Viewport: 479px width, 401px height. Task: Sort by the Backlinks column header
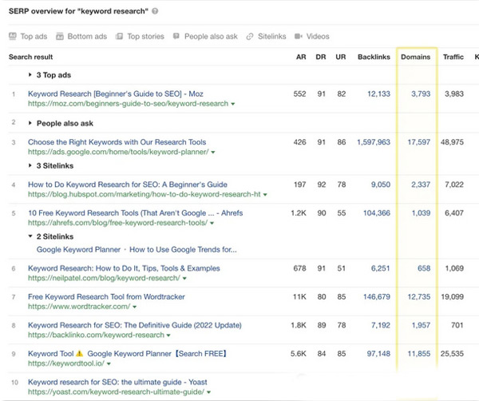click(x=374, y=58)
